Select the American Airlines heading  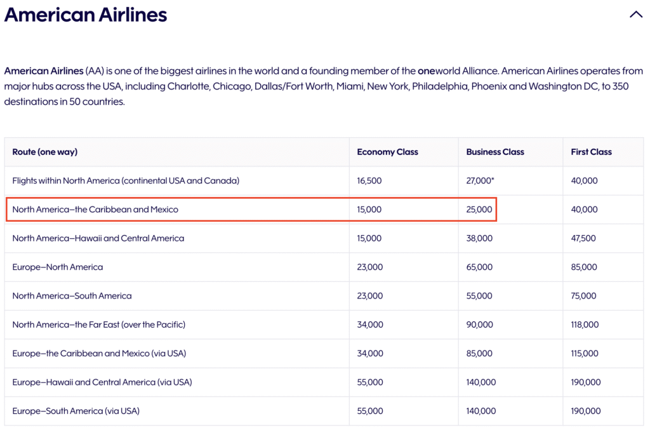tap(86, 14)
